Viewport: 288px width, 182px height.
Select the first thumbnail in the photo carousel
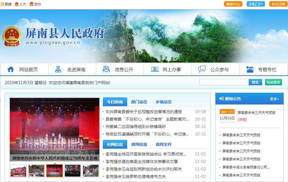tap(18, 171)
